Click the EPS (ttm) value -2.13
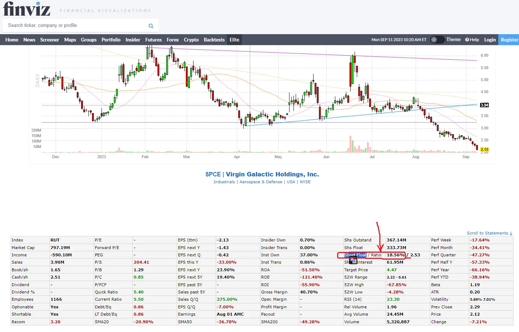 click(223, 240)
